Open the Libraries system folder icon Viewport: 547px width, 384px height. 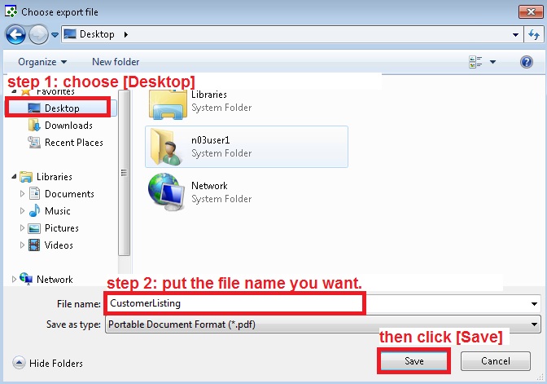pos(167,100)
